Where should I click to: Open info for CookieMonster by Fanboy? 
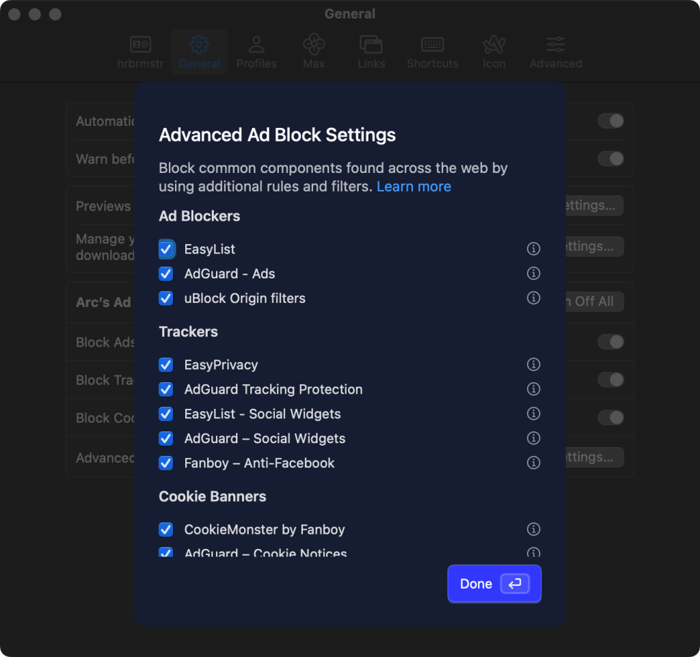pos(533,529)
